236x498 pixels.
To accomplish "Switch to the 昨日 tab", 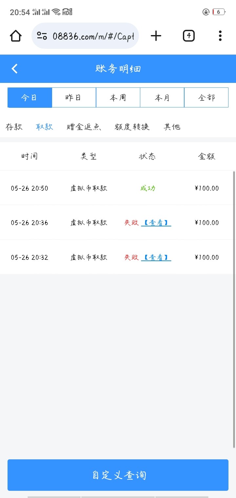I will click(74, 98).
